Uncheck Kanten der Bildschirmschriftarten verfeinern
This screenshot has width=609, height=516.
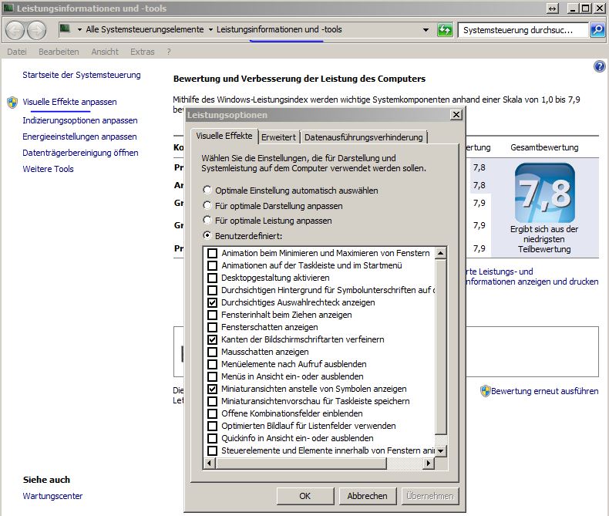tap(212, 339)
